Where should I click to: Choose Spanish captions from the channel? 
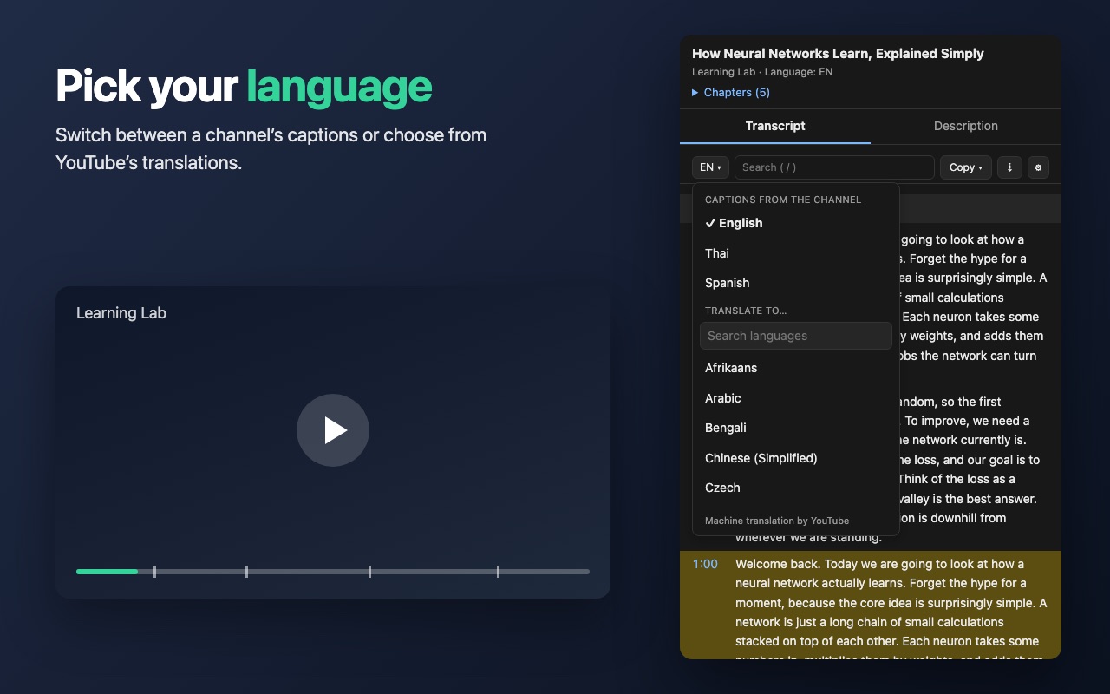click(x=796, y=283)
